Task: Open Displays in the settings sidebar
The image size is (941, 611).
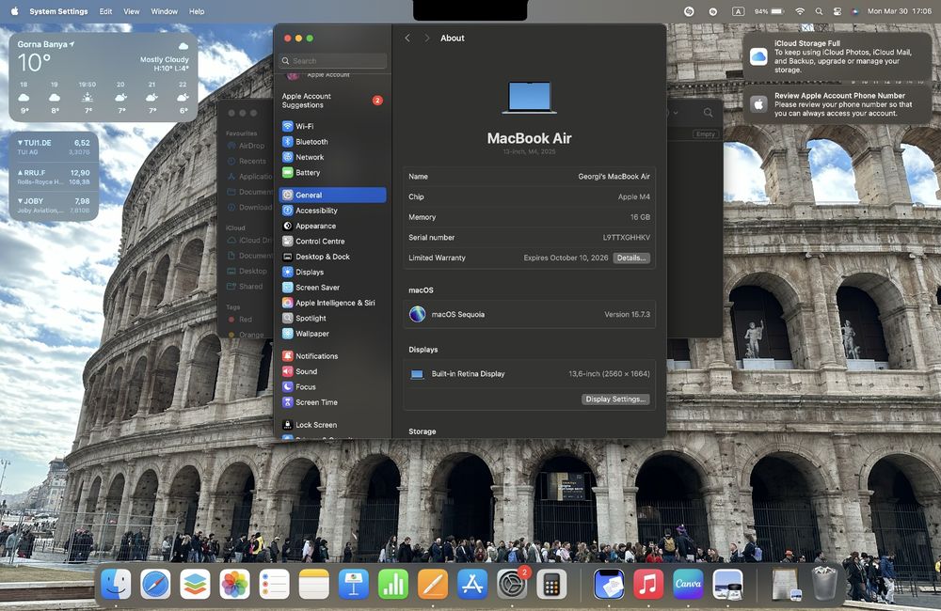Action: 332,273
